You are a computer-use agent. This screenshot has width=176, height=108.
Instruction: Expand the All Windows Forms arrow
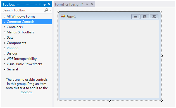coord(4,16)
